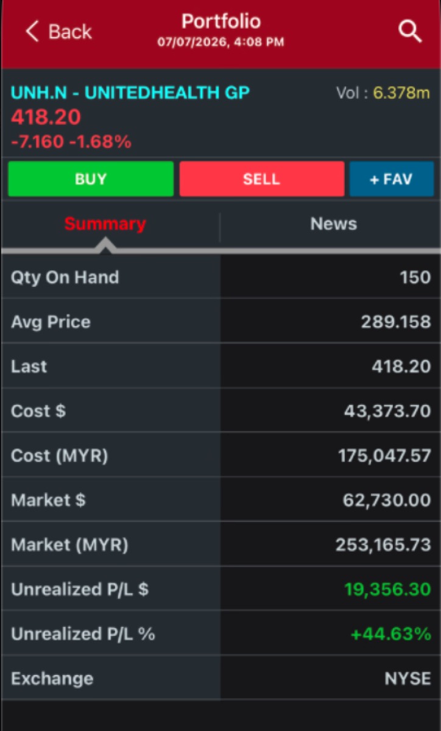Switch to the News tab
The width and height of the screenshot is (441, 731).
(333, 224)
